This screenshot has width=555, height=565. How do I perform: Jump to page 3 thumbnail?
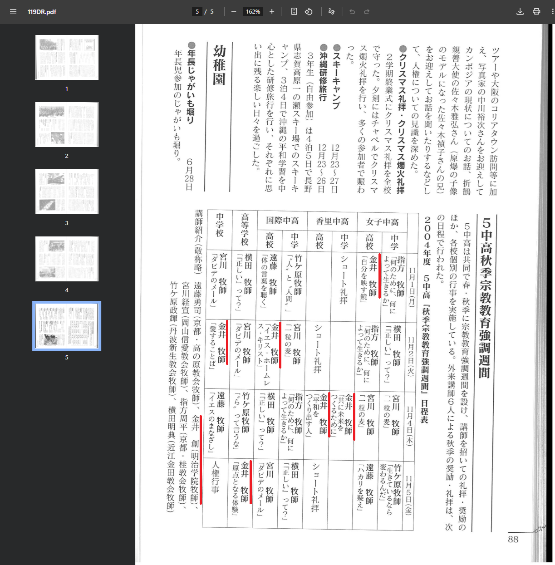67,192
